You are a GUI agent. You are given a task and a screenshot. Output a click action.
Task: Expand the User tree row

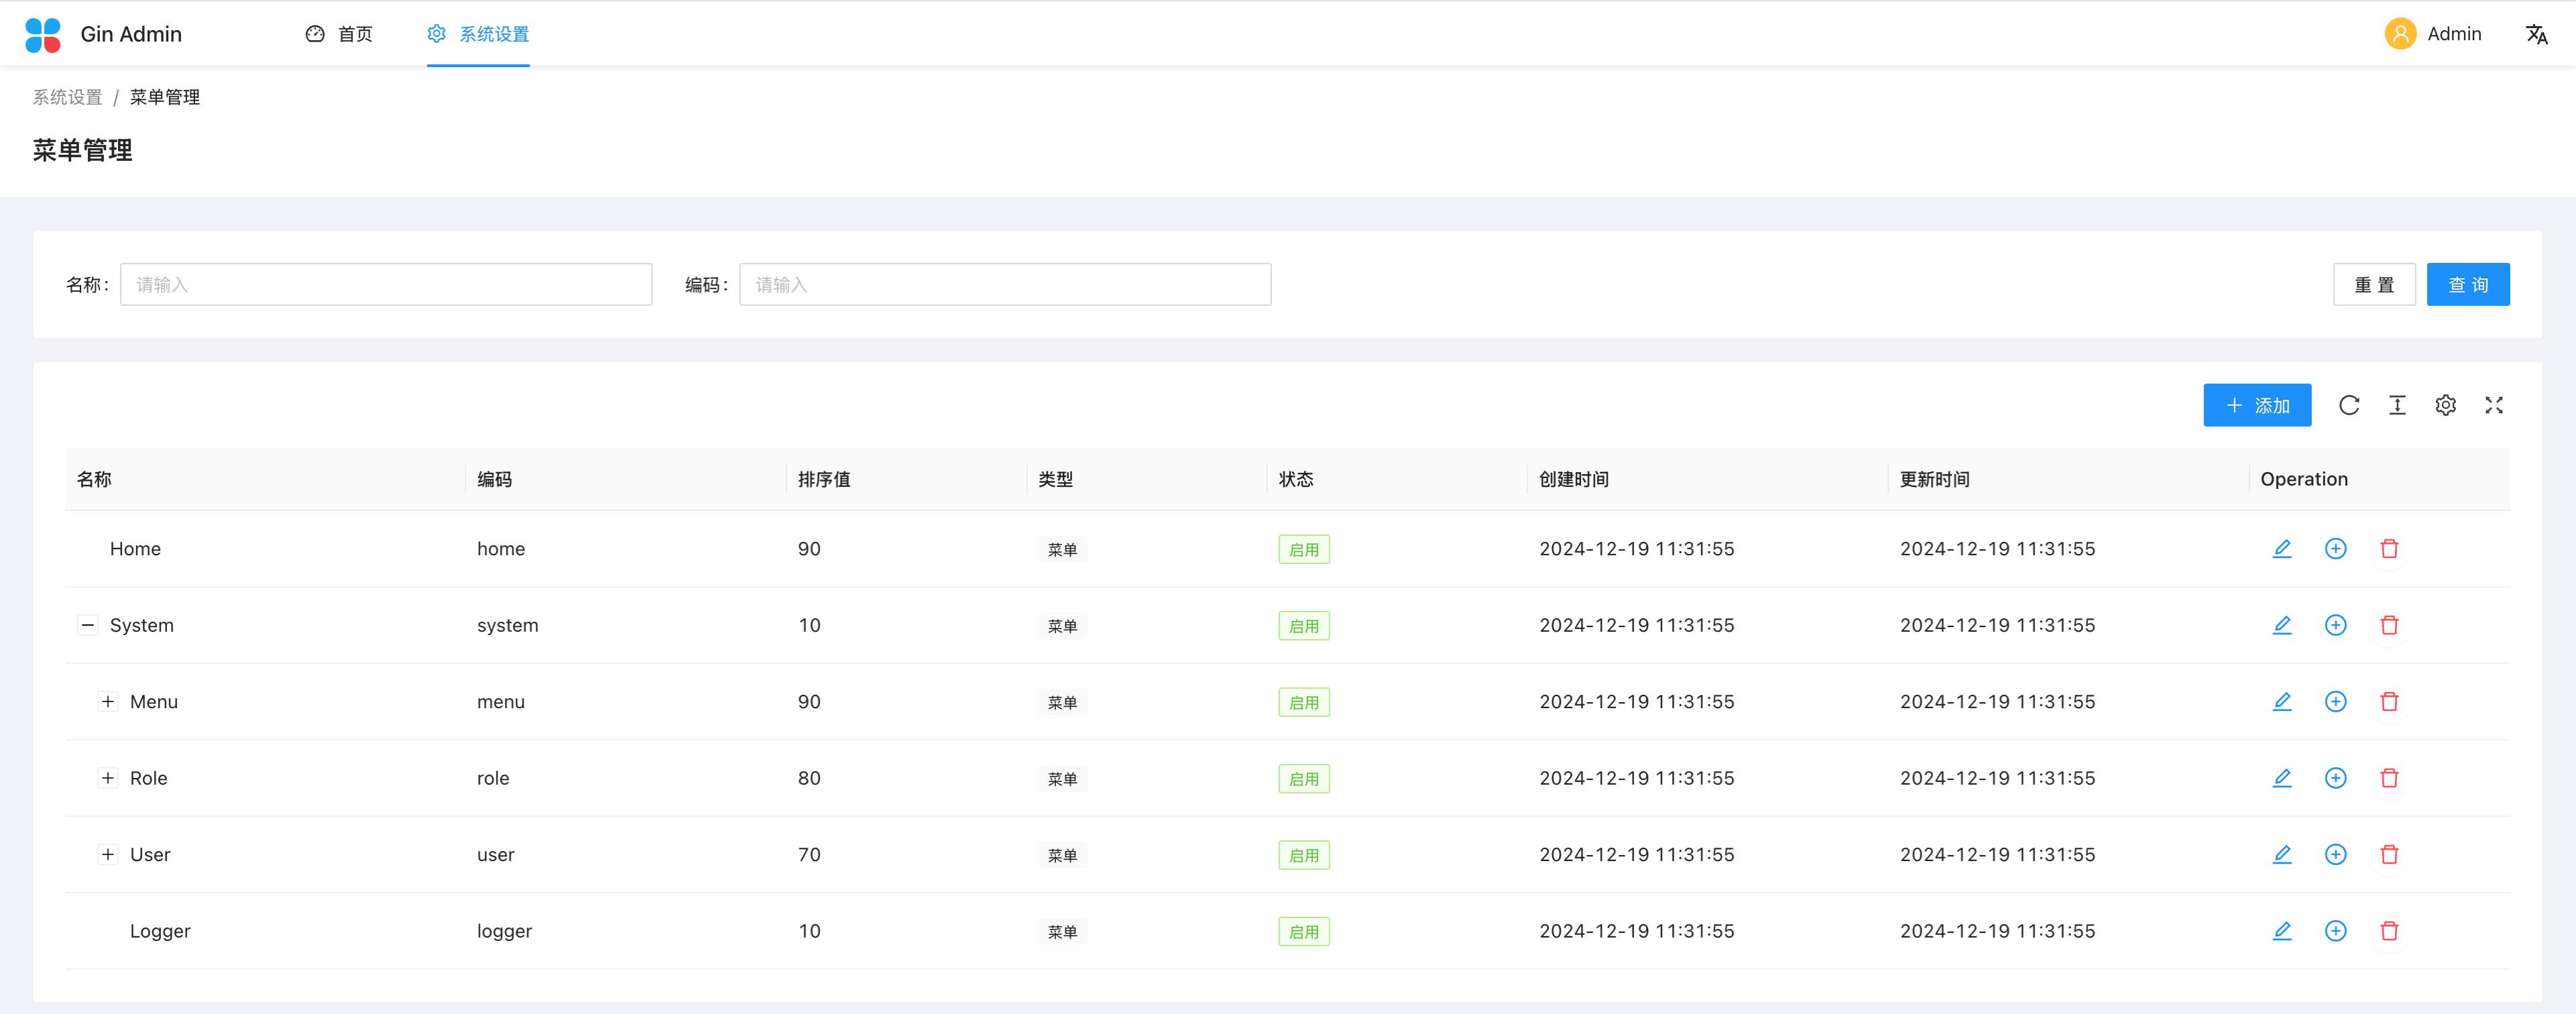click(x=108, y=854)
